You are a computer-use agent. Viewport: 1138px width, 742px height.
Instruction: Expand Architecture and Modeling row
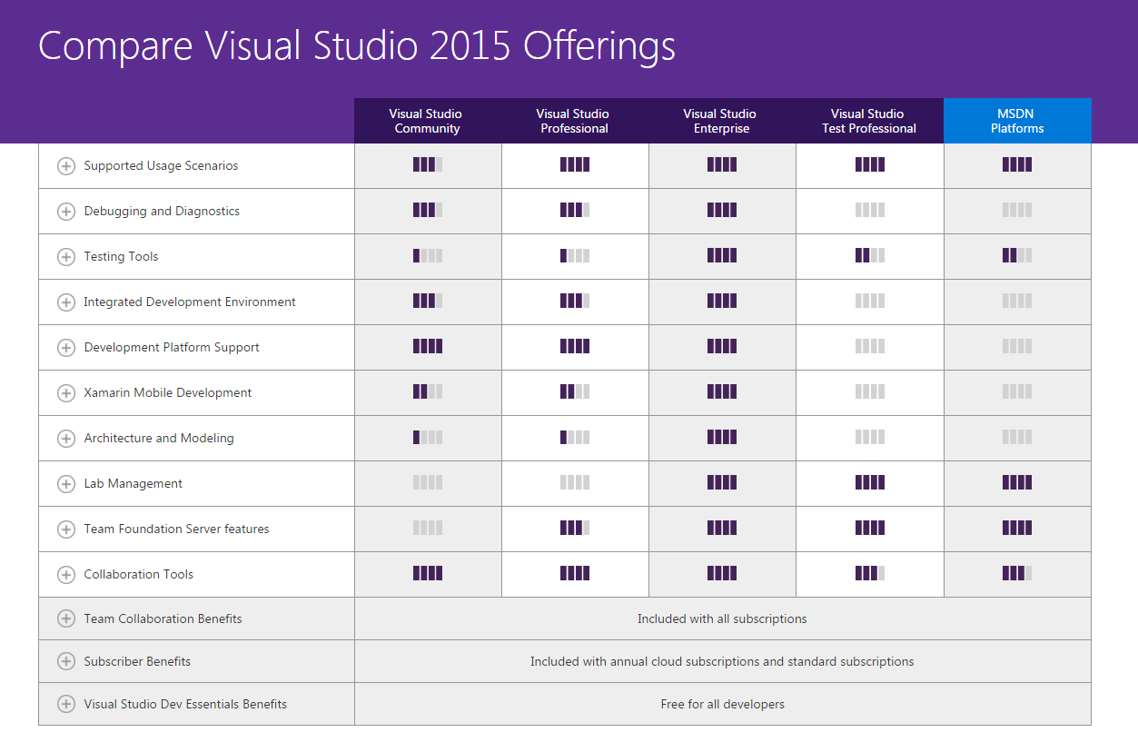click(66, 439)
